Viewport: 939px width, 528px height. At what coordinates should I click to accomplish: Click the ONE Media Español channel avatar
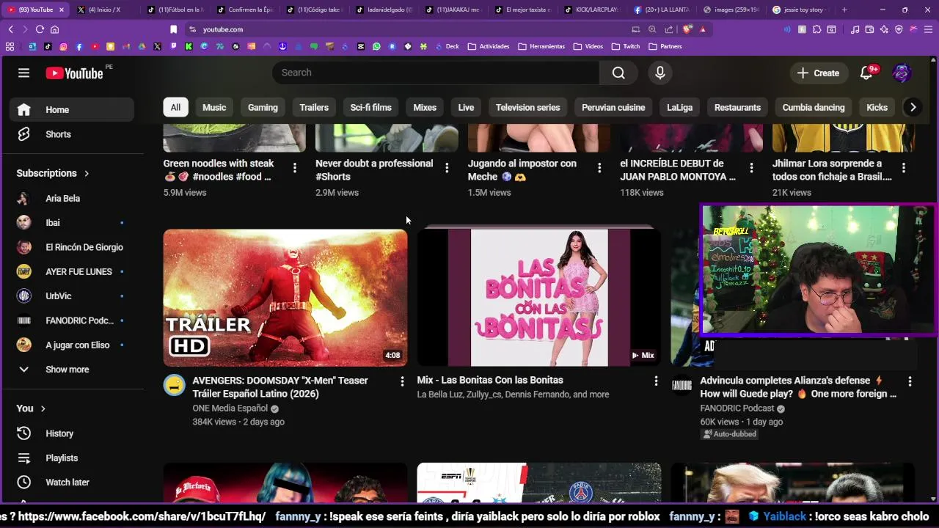pyautogui.click(x=174, y=385)
